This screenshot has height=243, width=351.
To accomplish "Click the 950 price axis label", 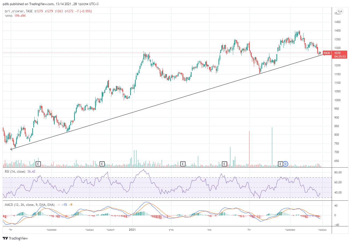I will (337, 109).
